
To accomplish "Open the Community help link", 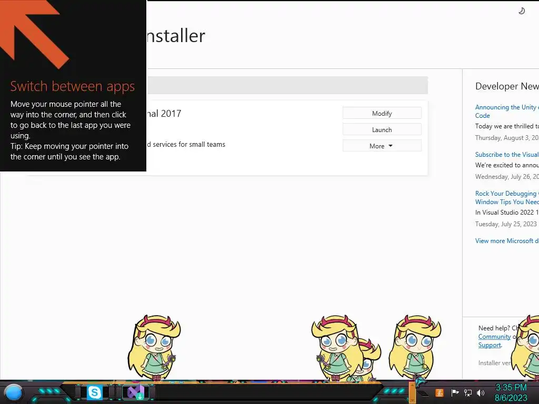I will coord(494,337).
